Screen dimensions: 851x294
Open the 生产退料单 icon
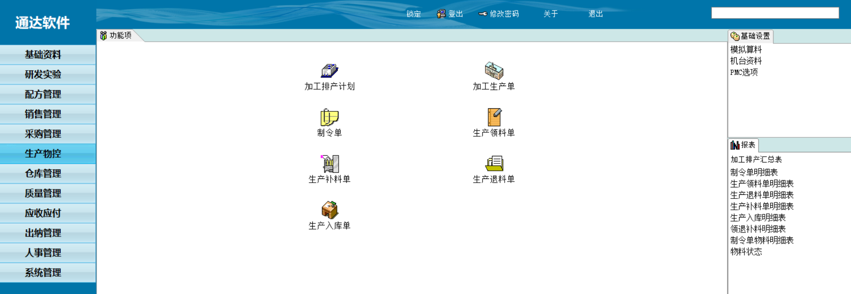coord(494,164)
